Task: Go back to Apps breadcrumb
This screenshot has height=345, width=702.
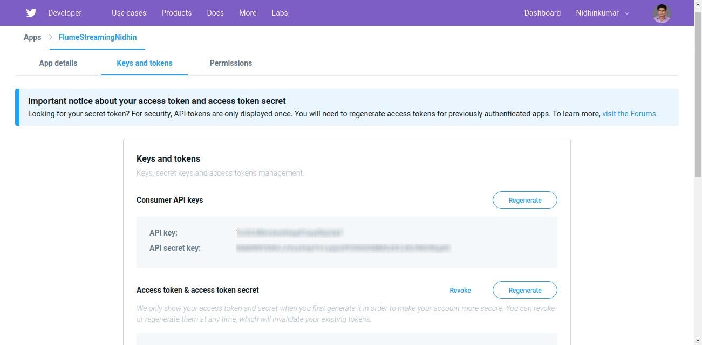Action: point(32,37)
